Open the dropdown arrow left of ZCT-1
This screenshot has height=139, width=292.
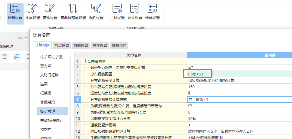tap(15, 37)
